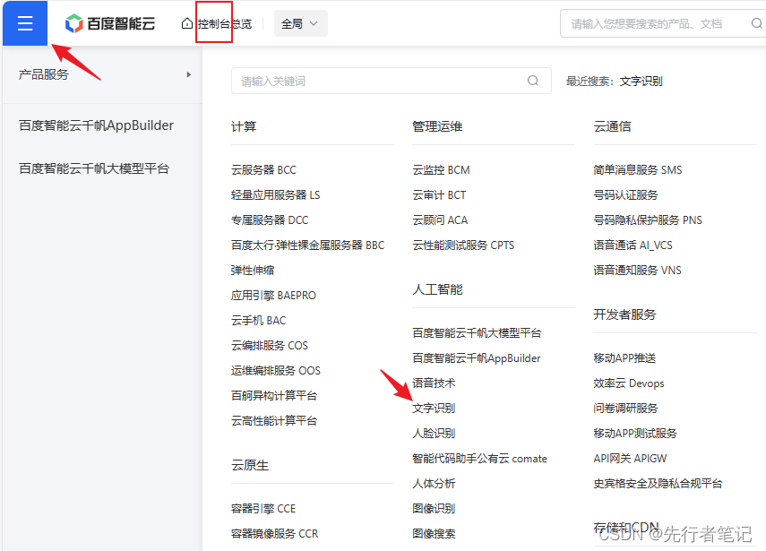Open 语音通话 AI_VCS

(x=633, y=245)
